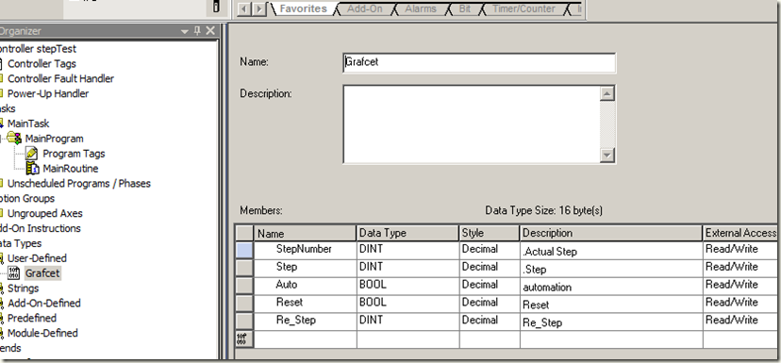This screenshot has height=363, width=781.
Task: Select Predefined data types folder
Action: (32, 318)
